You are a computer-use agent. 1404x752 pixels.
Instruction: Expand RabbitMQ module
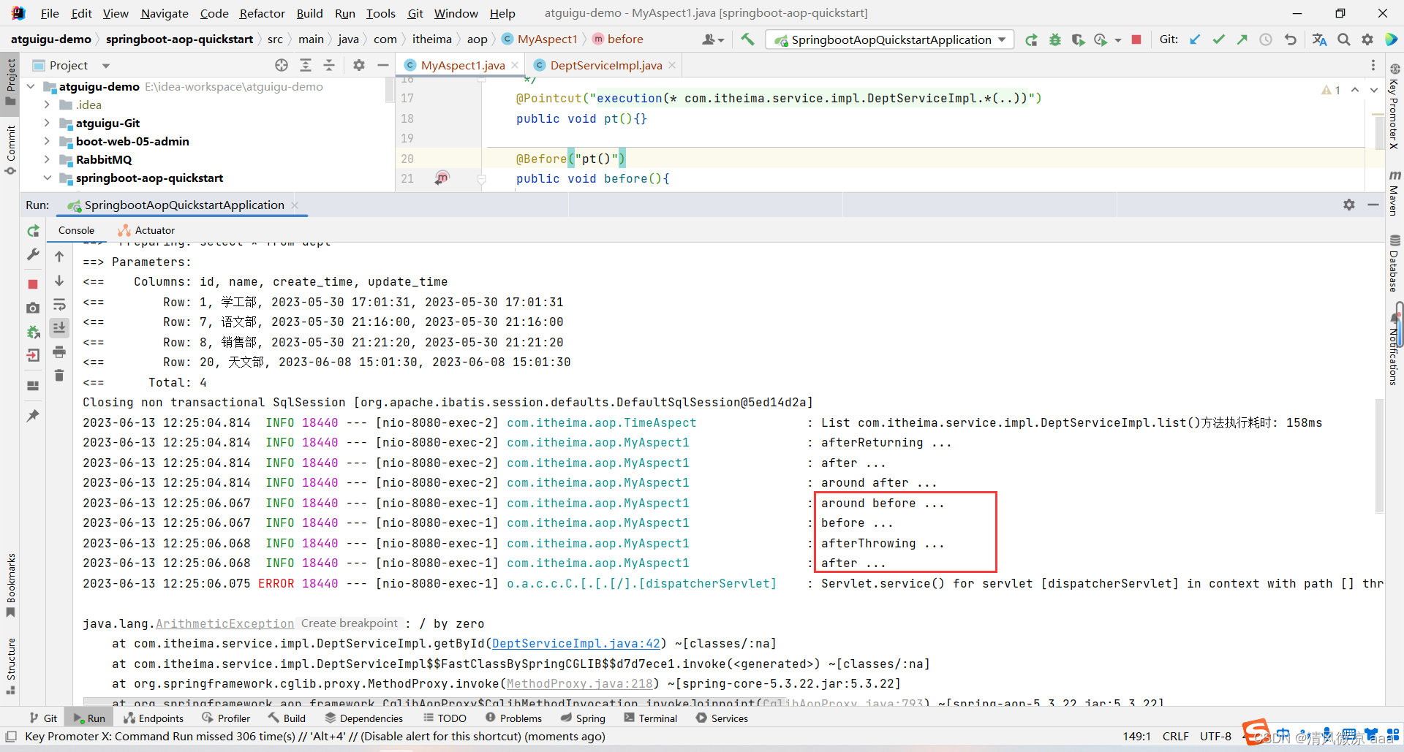[x=47, y=159]
